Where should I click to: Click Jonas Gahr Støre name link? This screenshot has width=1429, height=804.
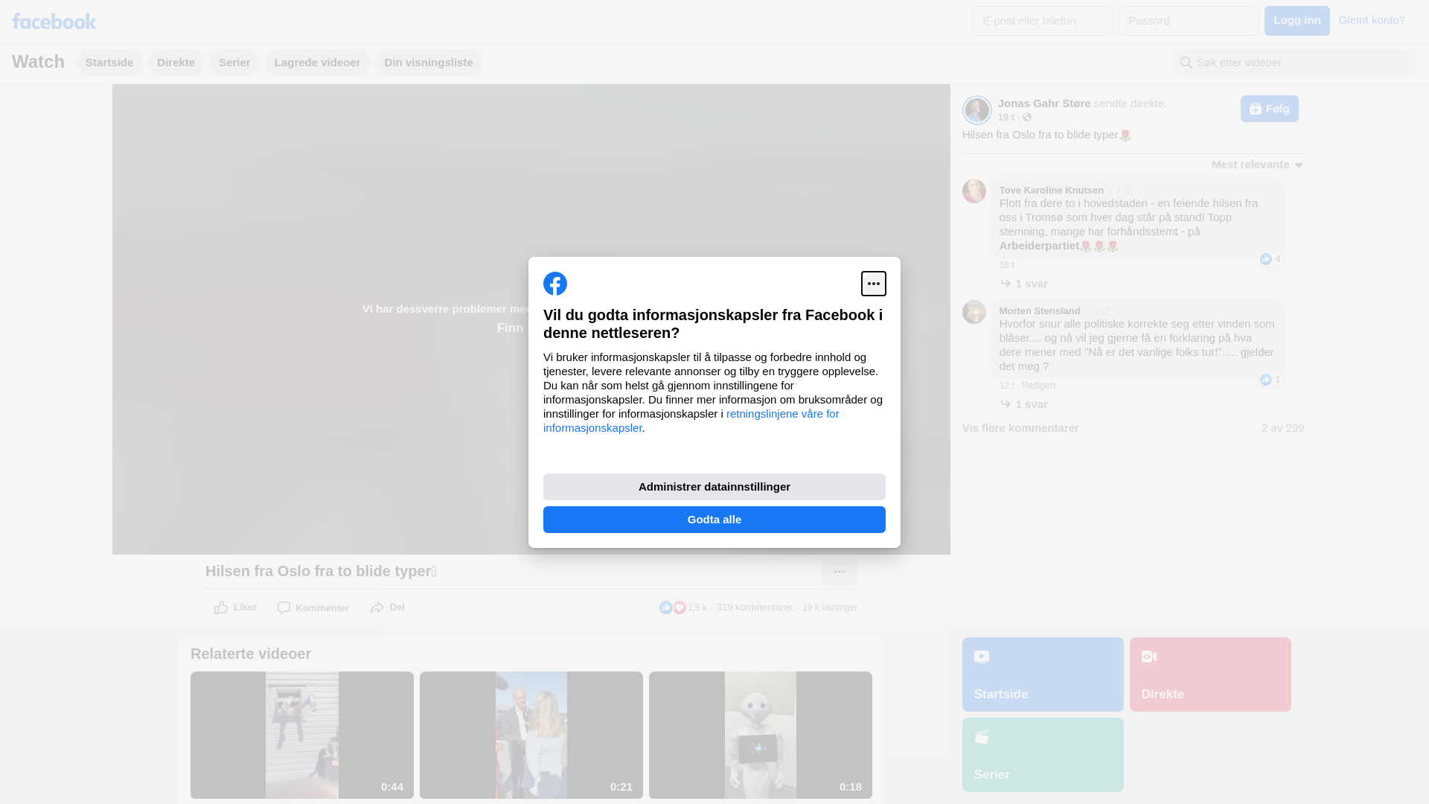point(1044,103)
